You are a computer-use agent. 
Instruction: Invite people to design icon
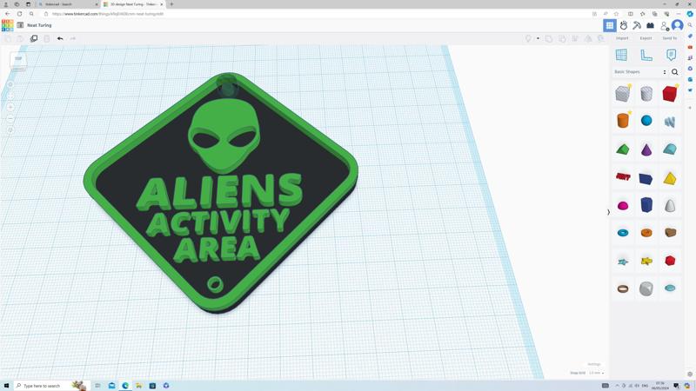tap(664, 26)
